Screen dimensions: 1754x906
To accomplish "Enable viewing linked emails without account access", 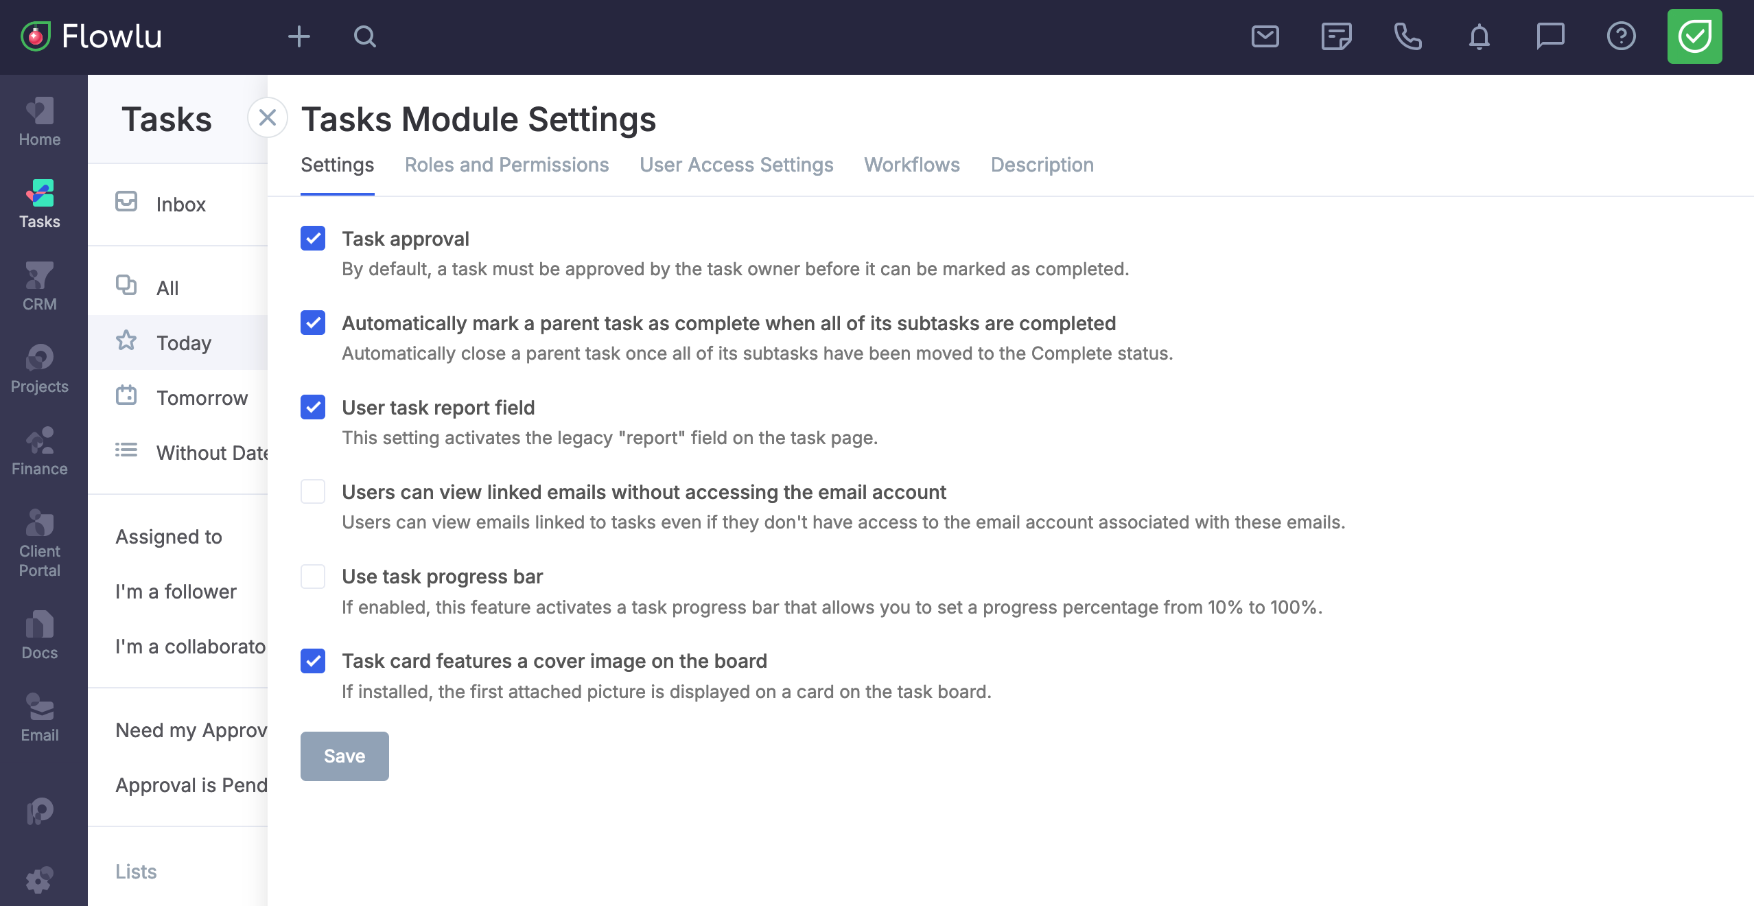I will point(313,491).
